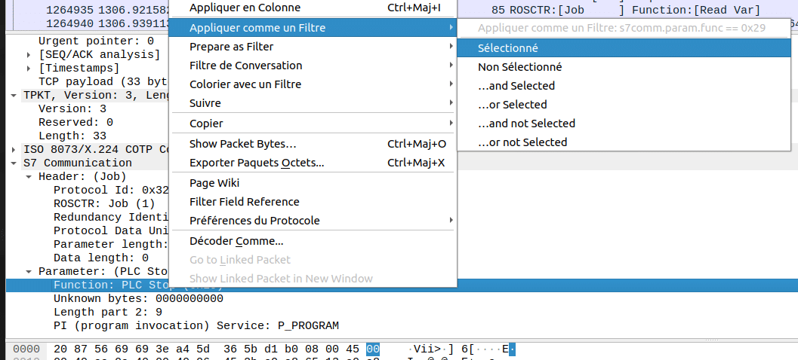This screenshot has width=798, height=360.
Task: Click "Sélectionné" in the filter submenu
Action: (x=508, y=47)
